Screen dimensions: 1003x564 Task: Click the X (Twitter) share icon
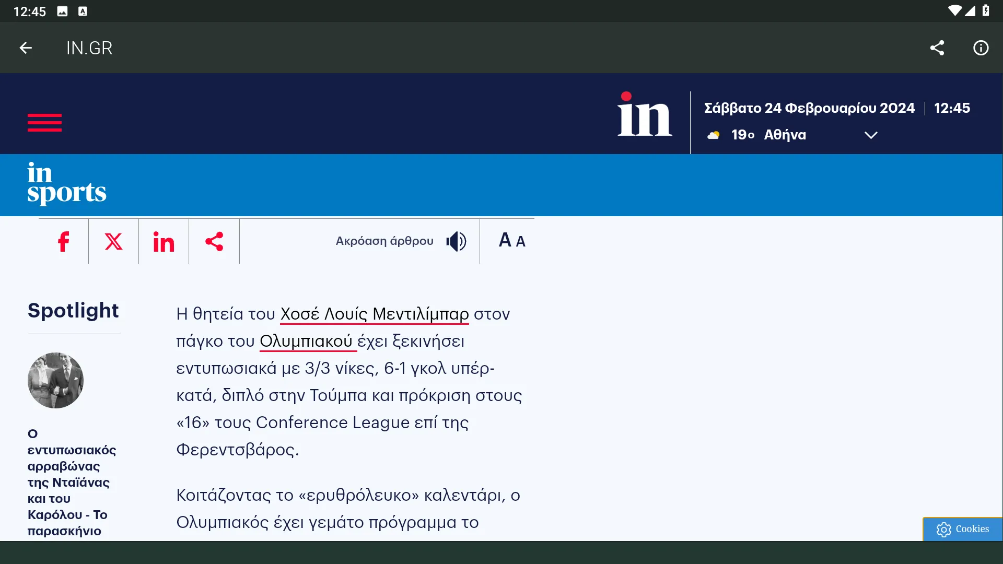point(113,242)
